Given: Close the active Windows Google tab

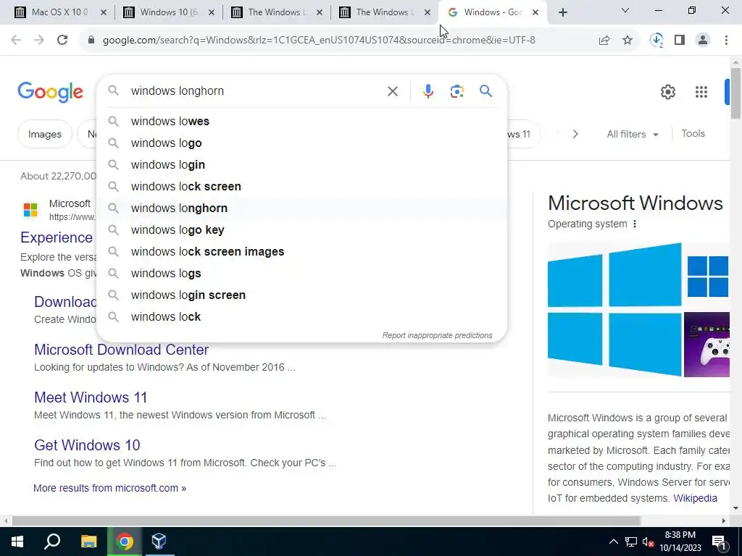Looking at the screenshot, I should [535, 13].
